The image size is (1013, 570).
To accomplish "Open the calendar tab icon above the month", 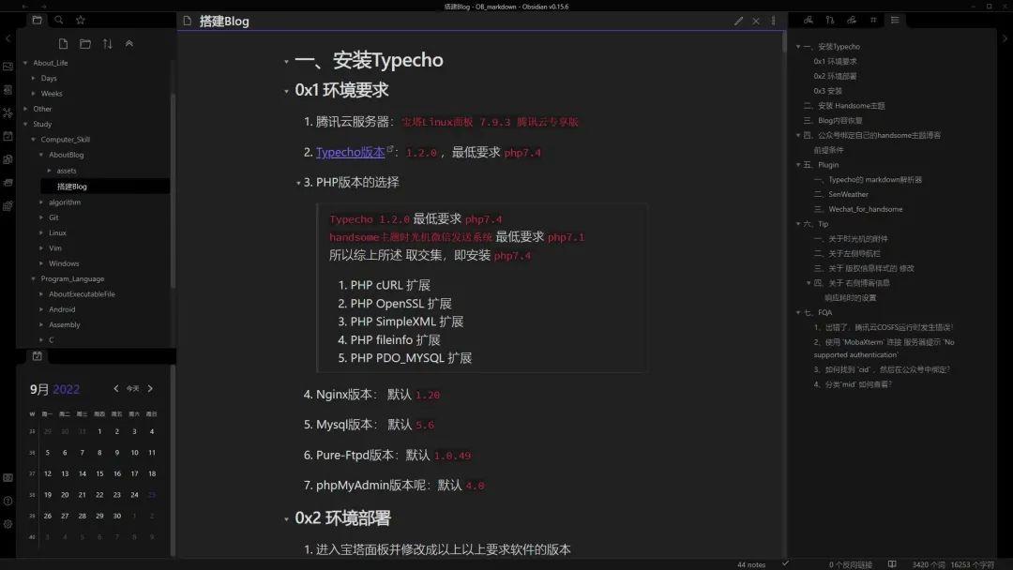I will 38,355.
